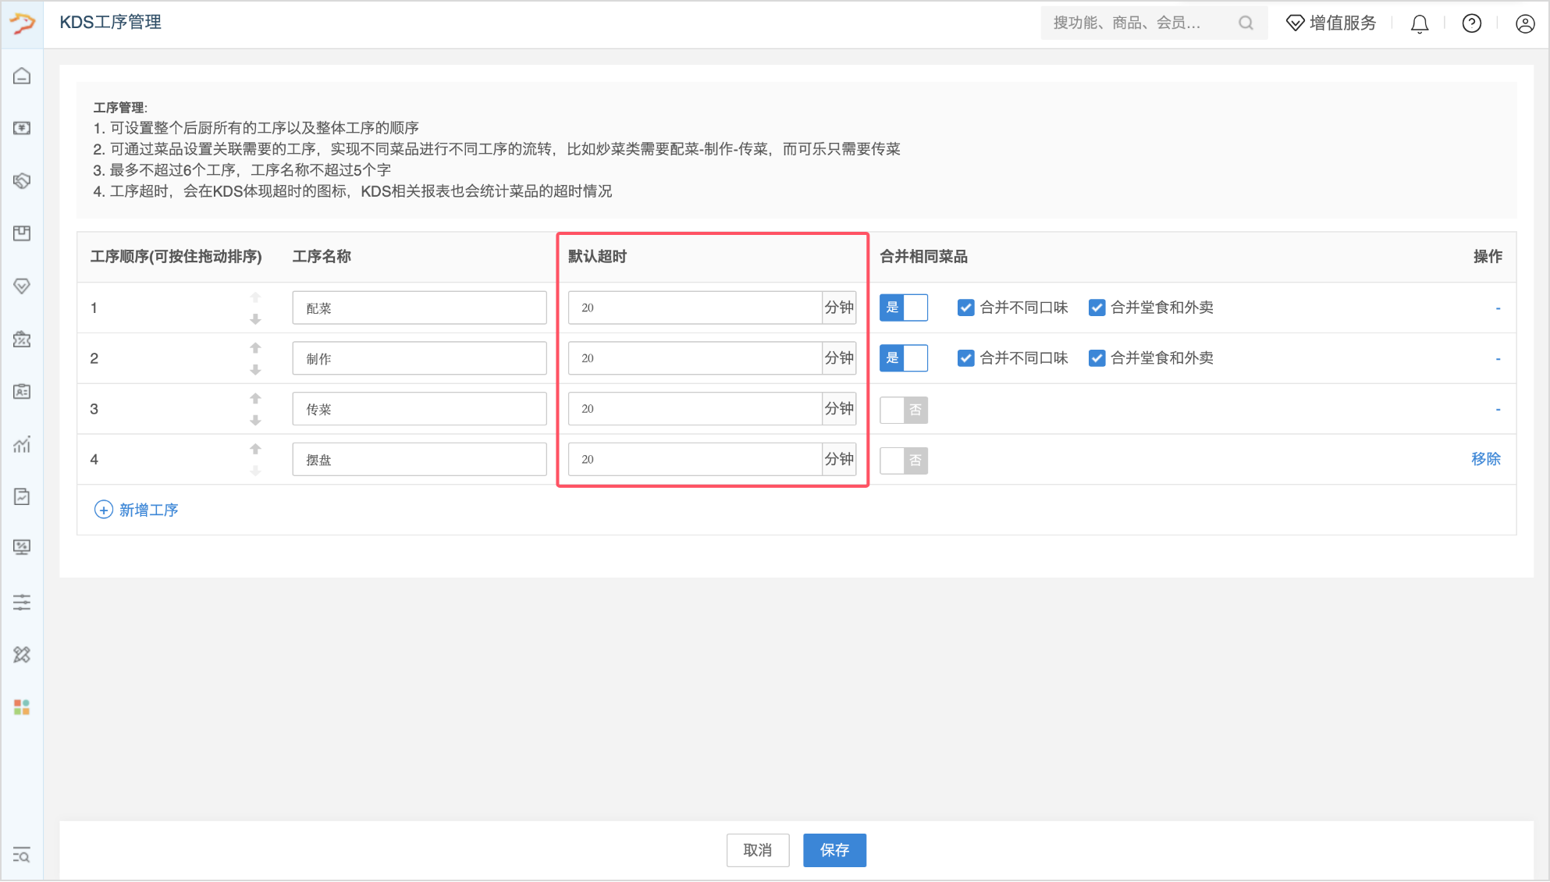Move 传菜 step down with arrow
1550x882 pixels.
coord(255,420)
